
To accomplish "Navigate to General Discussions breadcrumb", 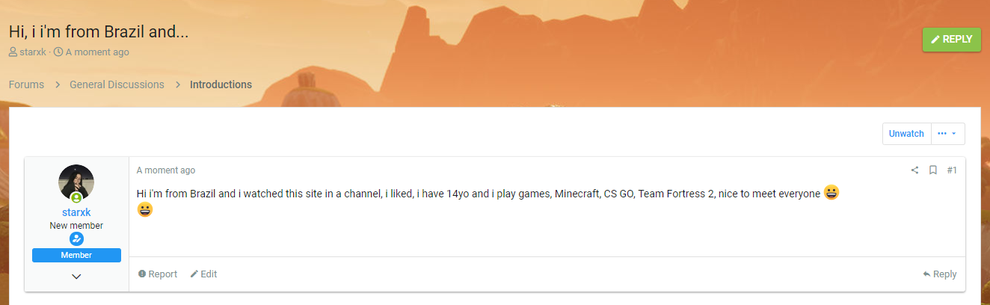I will coord(117,84).
